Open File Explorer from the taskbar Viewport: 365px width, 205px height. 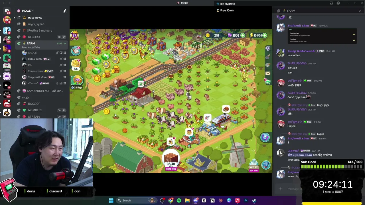187,200
